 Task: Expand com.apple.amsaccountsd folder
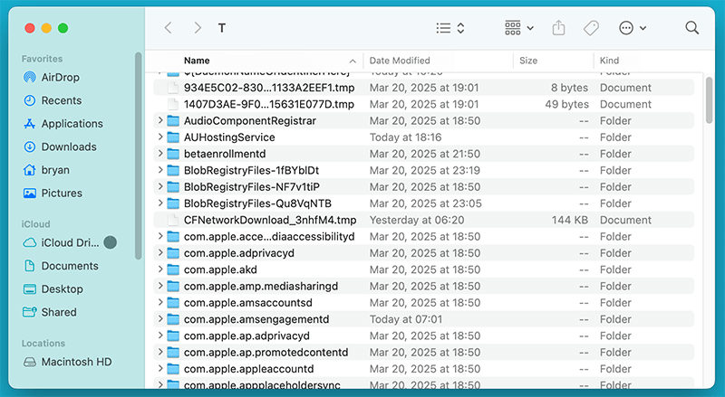[160, 303]
